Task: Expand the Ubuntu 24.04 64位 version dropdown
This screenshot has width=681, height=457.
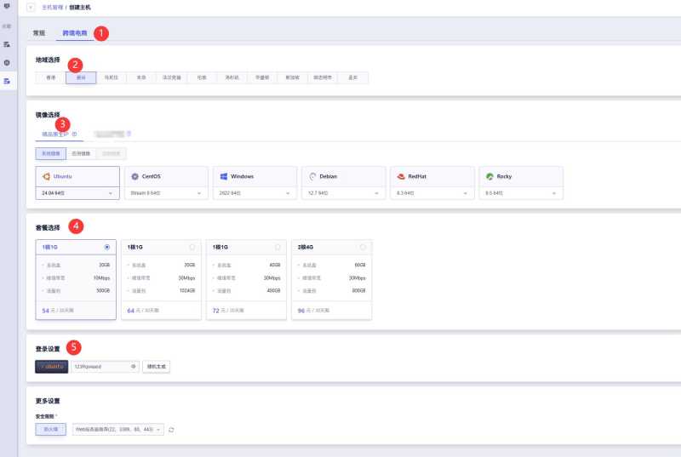Action: (77, 193)
